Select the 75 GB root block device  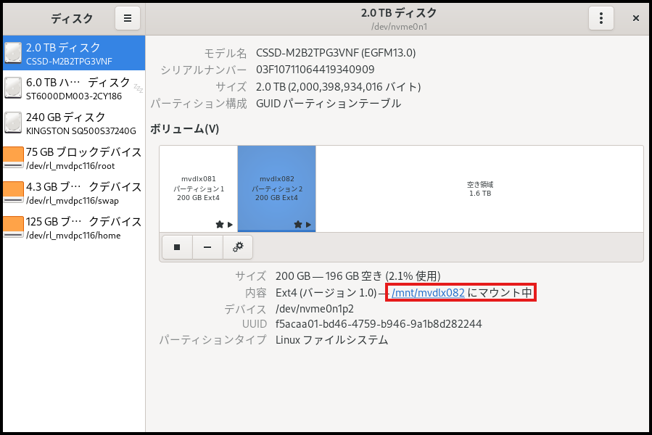[12, 157]
